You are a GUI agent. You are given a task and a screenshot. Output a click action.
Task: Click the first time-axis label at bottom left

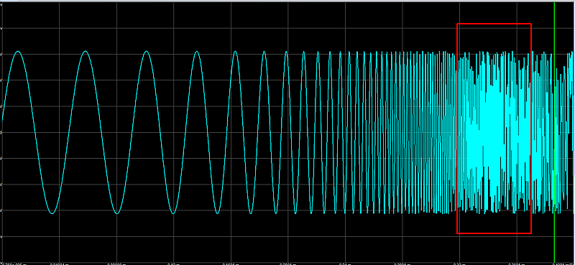tap(13, 264)
